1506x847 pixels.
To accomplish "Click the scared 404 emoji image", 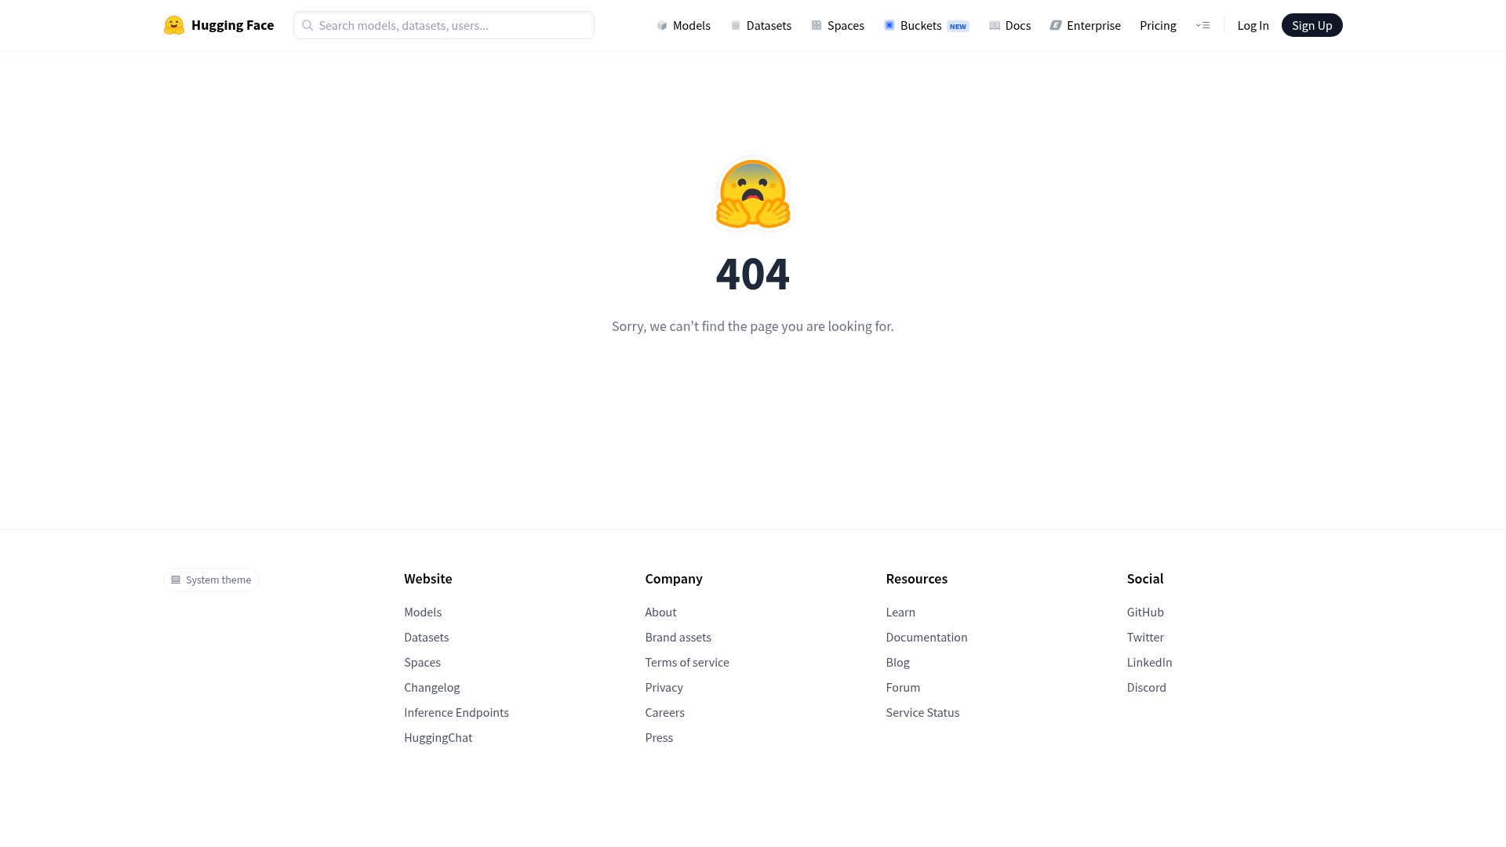I will tap(752, 194).
